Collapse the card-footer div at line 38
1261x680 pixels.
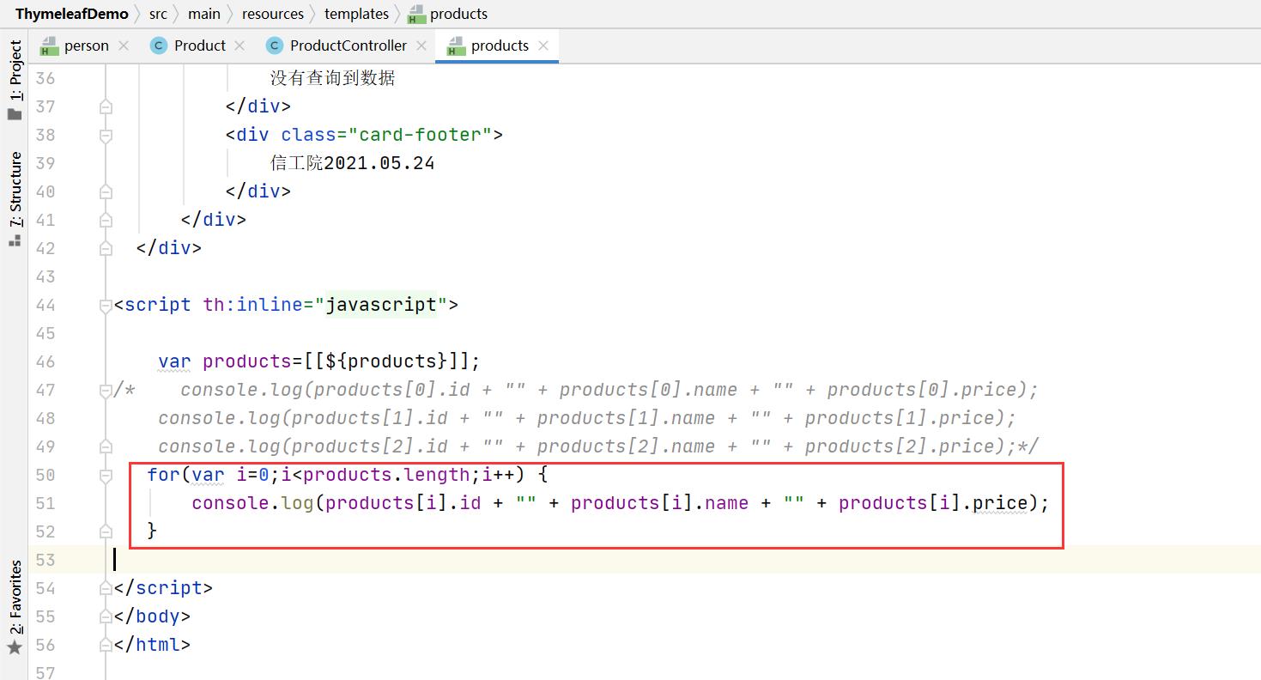[x=106, y=135]
